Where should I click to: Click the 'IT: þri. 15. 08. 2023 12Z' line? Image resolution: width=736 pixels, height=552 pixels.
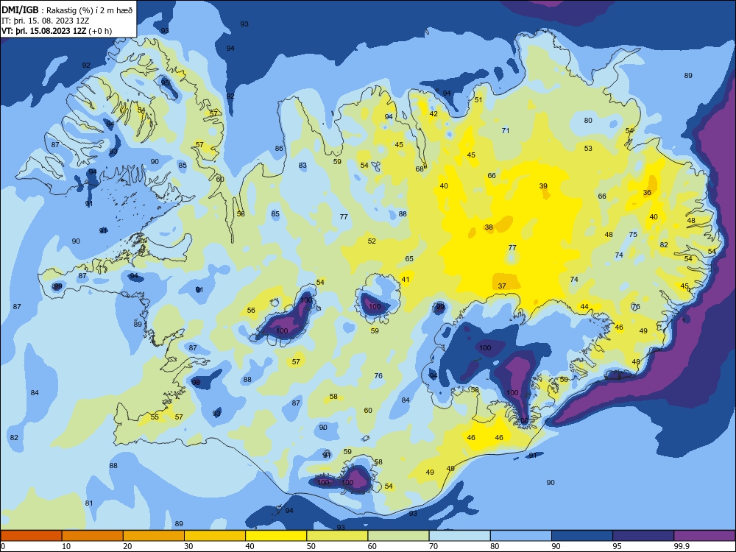coord(45,21)
